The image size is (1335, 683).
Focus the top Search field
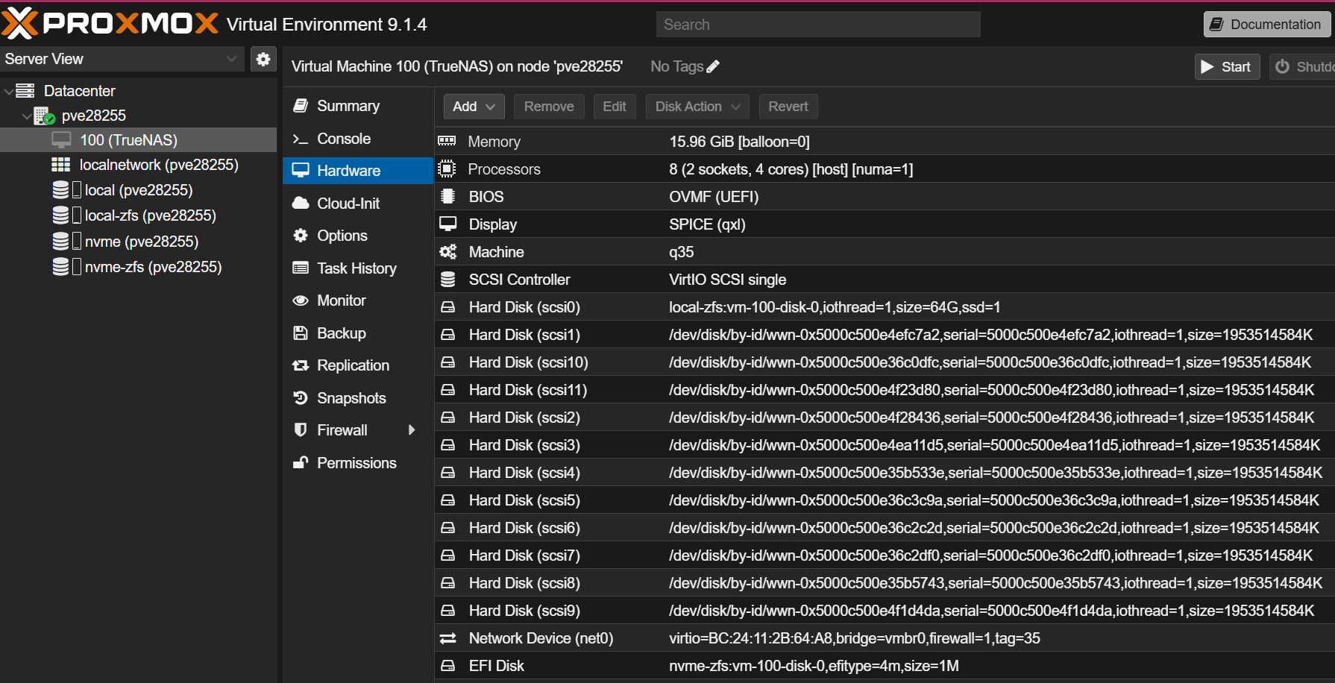tap(817, 25)
